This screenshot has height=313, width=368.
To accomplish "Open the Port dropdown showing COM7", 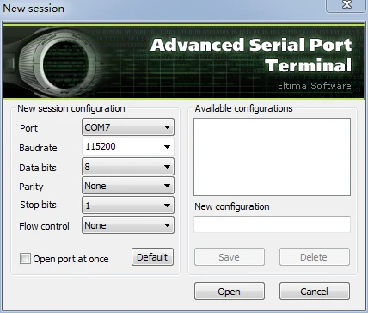I will coord(128,127).
